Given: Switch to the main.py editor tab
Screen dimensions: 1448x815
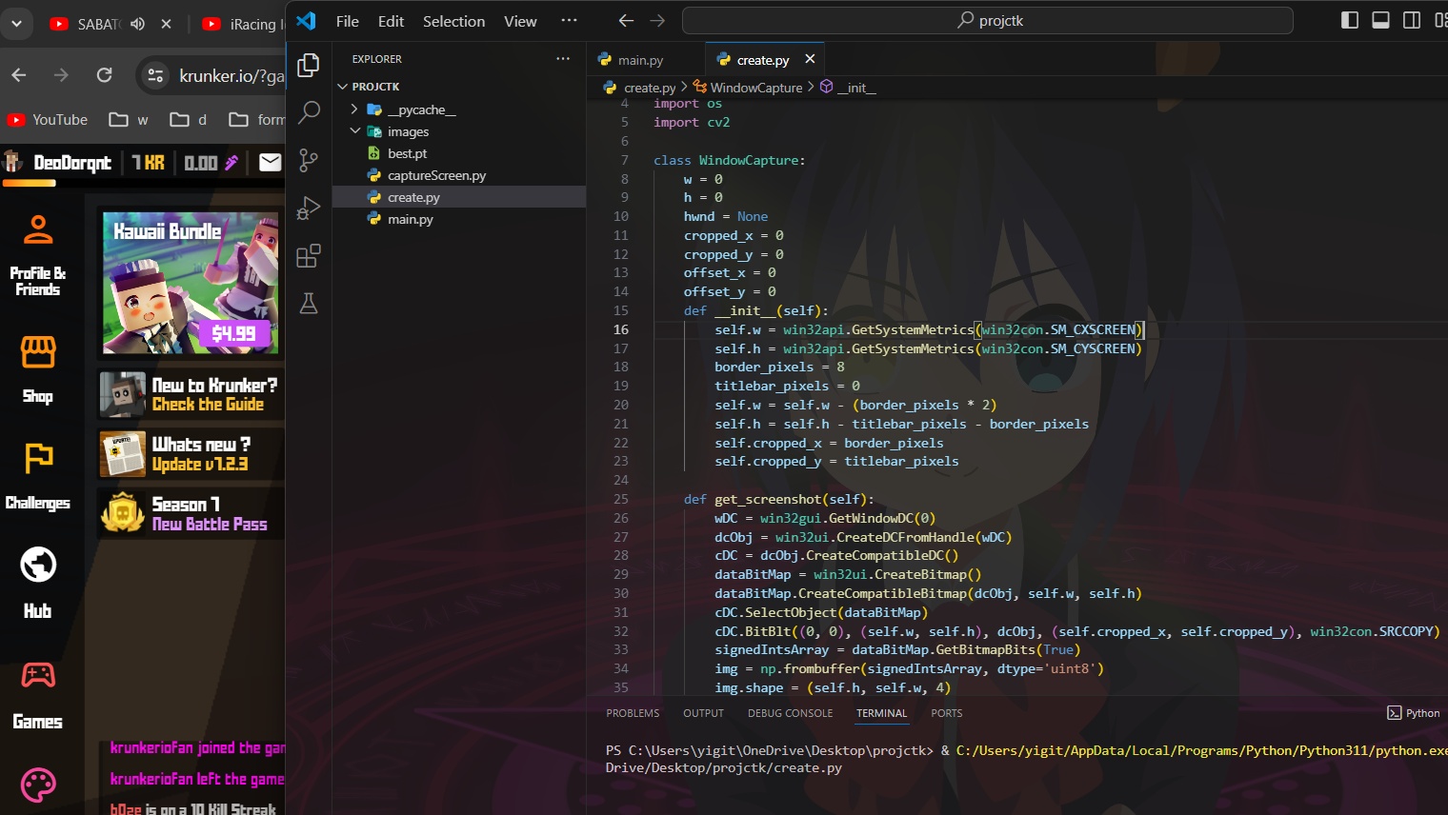Looking at the screenshot, I should tap(639, 60).
